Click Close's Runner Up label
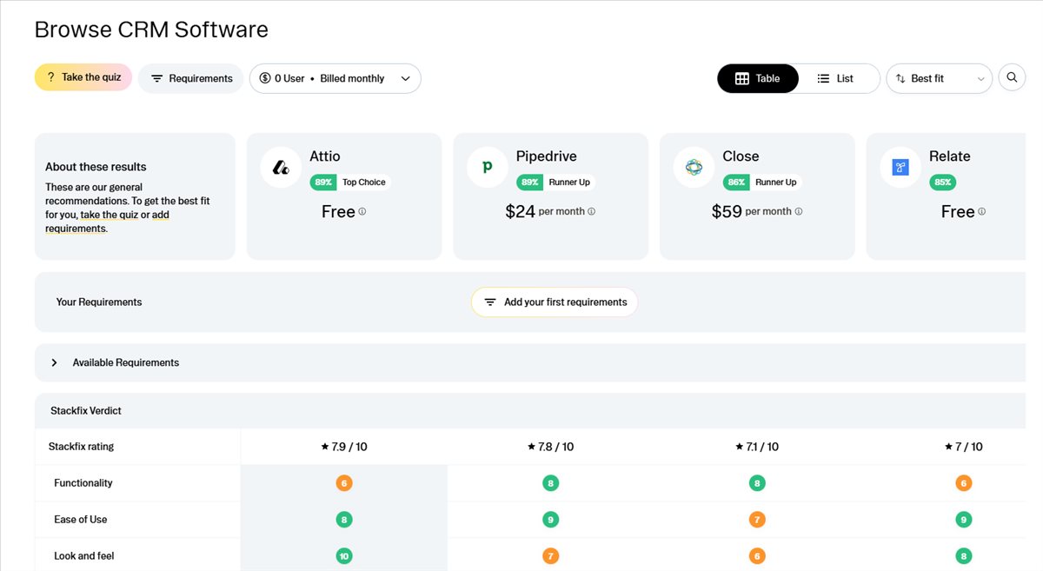 776,183
